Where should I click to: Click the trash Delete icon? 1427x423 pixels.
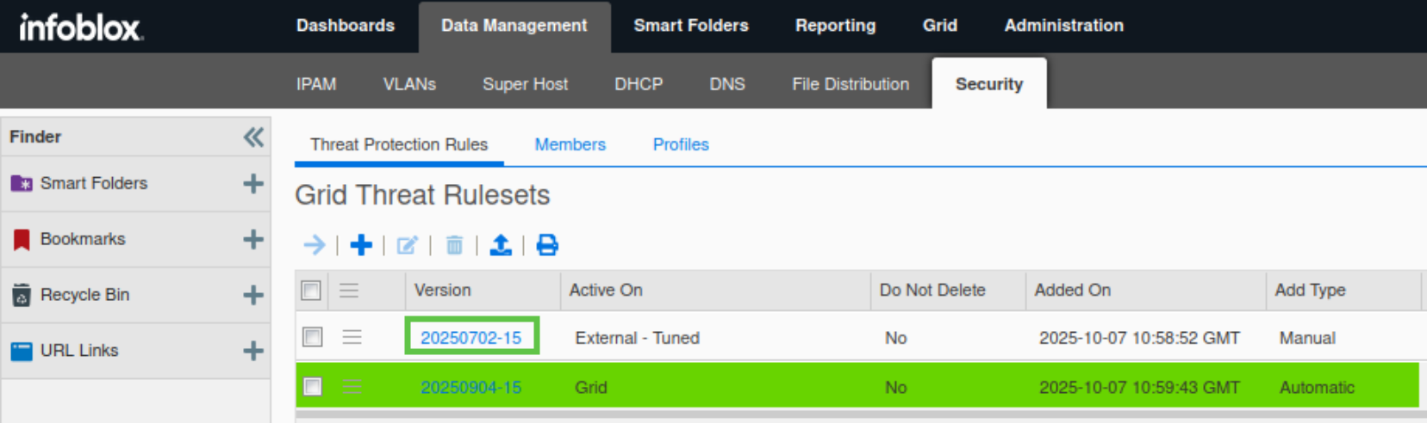454,245
